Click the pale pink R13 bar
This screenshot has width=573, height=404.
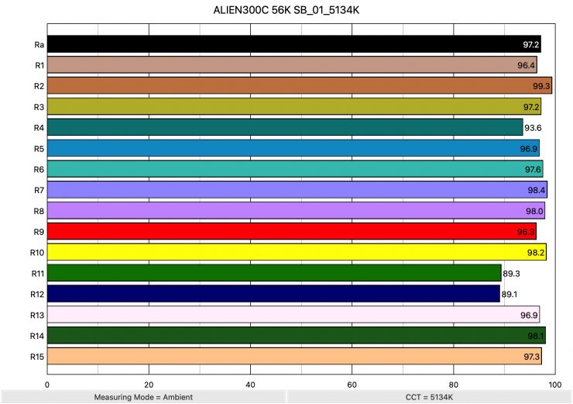293,315
